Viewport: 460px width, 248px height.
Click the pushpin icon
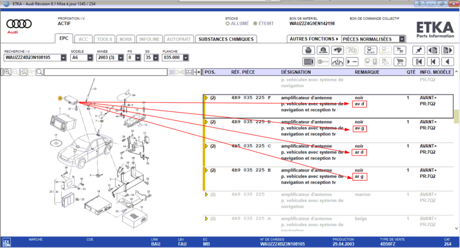419,50
